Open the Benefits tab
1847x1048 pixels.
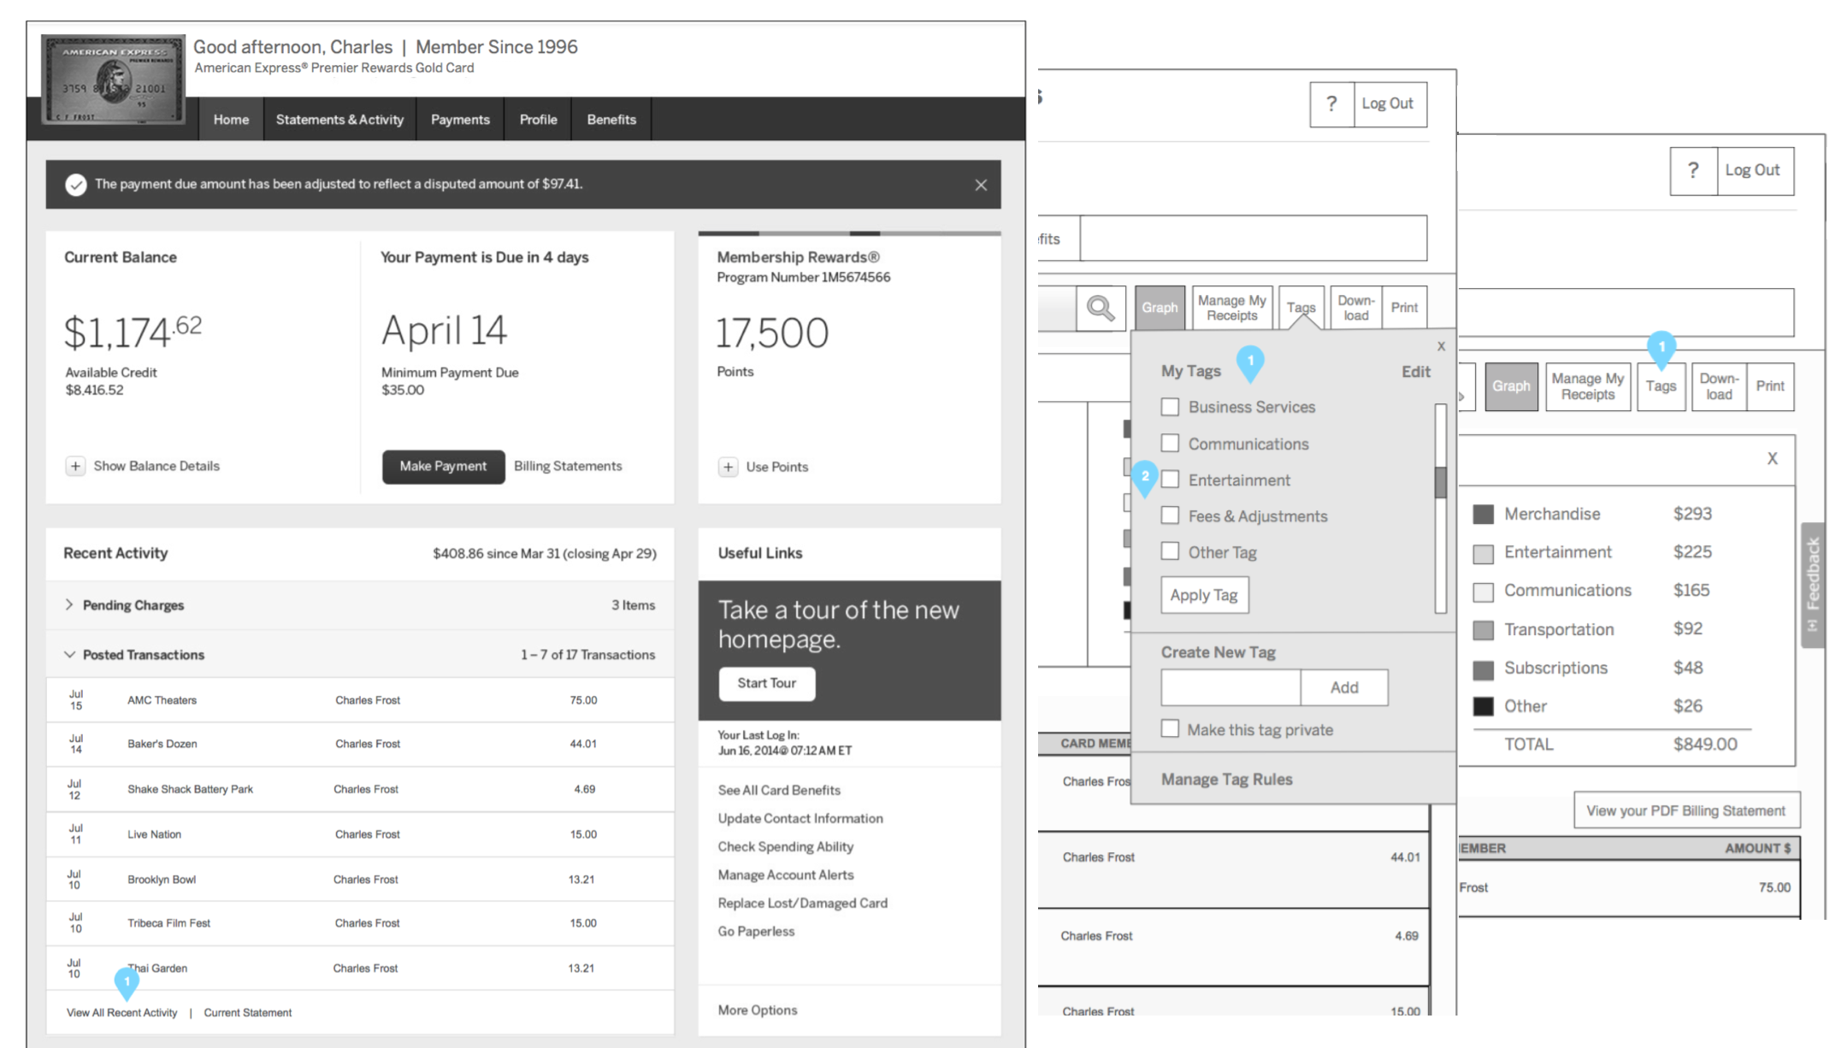pos(611,120)
